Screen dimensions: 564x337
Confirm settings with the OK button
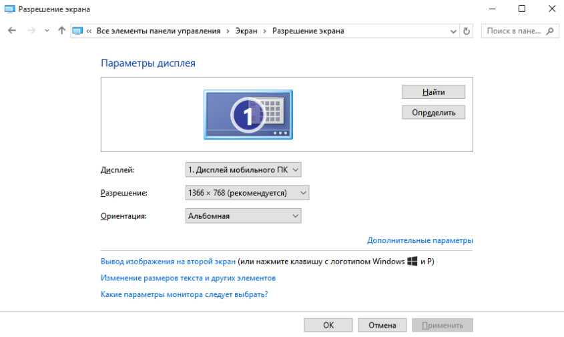click(328, 325)
